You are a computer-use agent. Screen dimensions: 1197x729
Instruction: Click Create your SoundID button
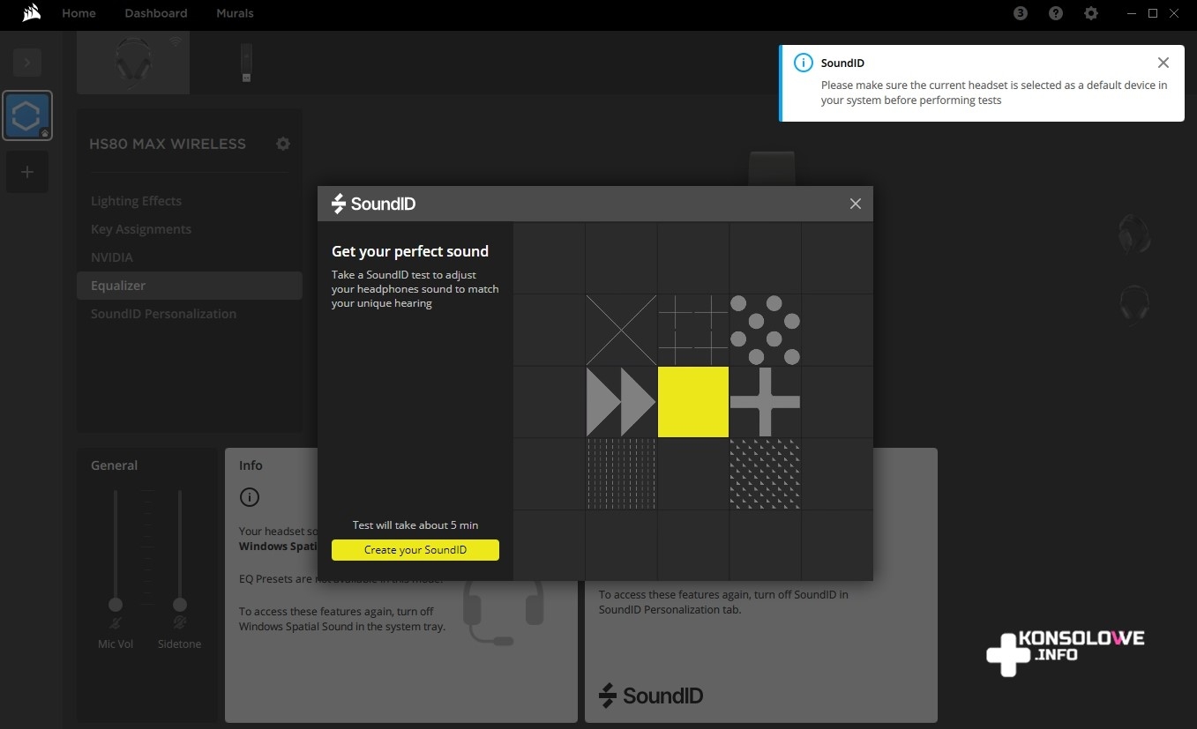415,550
